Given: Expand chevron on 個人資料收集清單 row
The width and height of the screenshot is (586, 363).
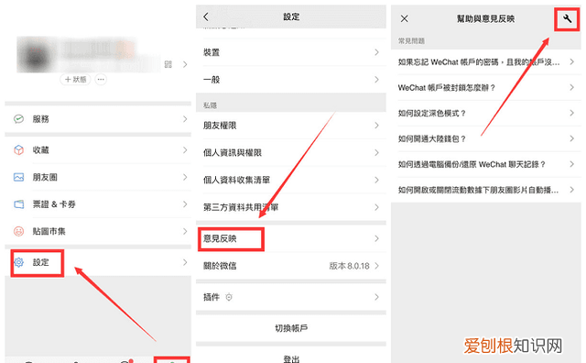Looking at the screenshot, I should pos(376,180).
